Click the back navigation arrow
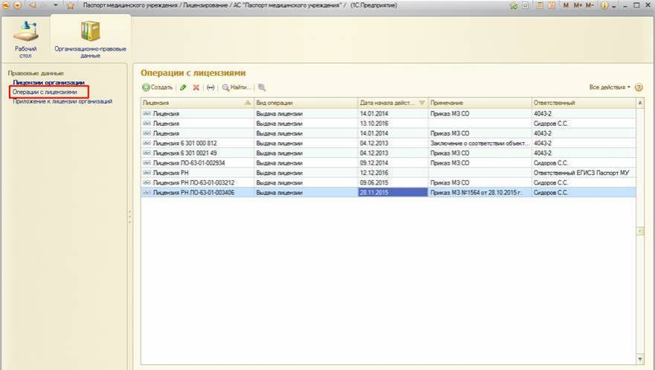 (32, 5)
